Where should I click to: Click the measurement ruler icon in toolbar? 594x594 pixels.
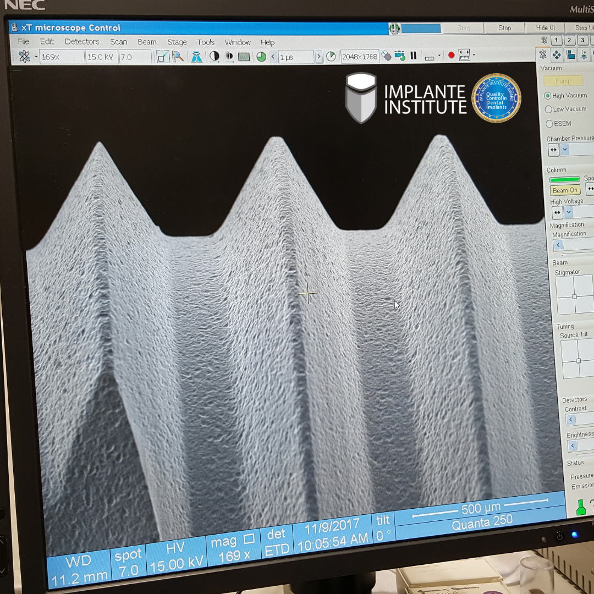tap(465, 56)
